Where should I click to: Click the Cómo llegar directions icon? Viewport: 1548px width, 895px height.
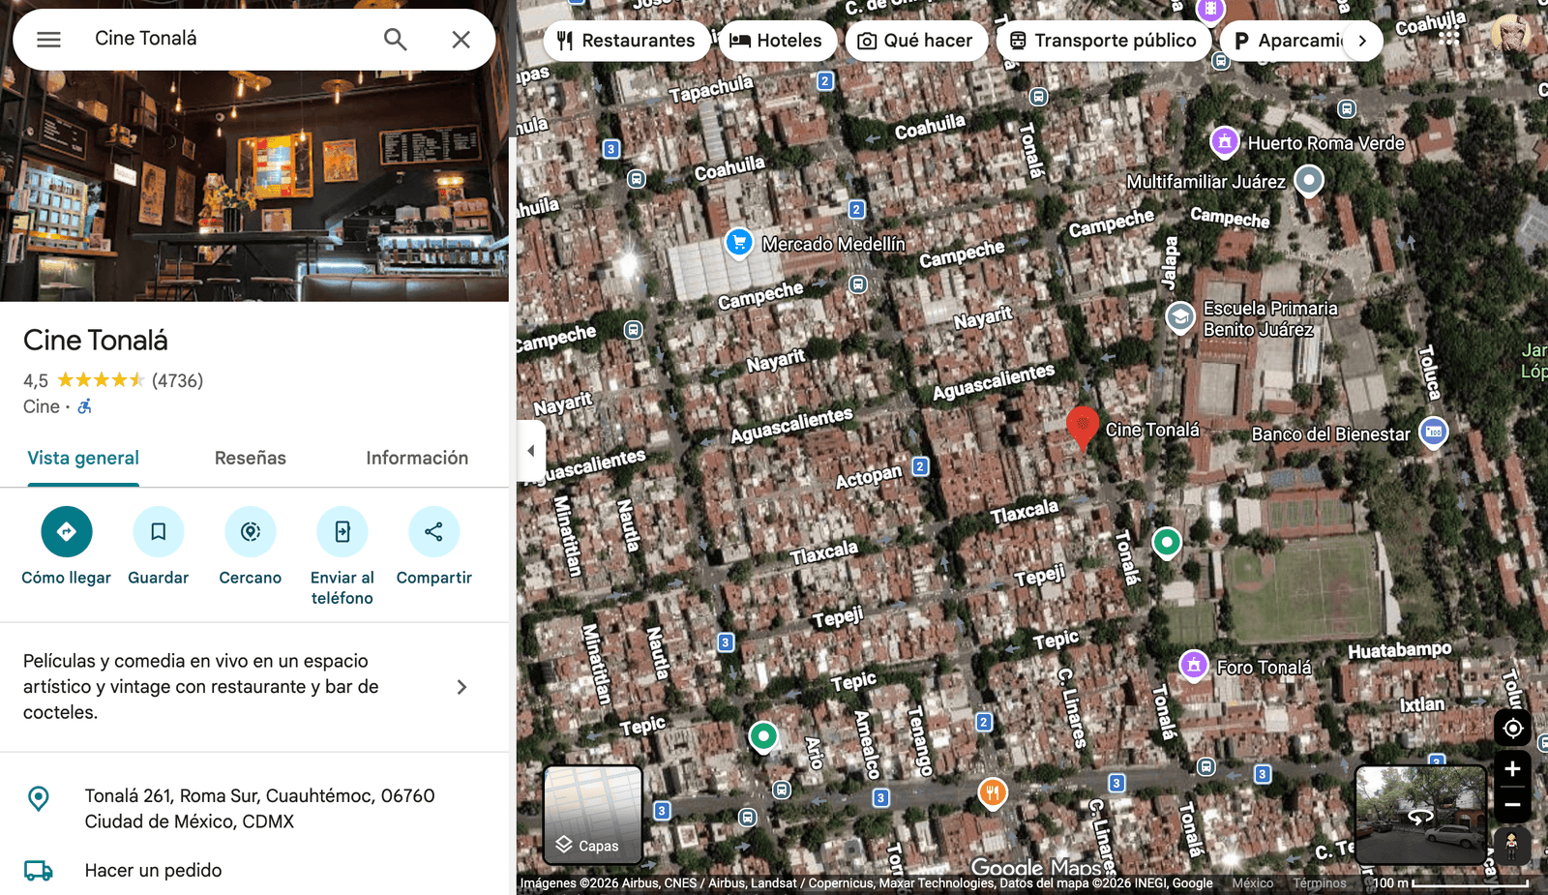click(x=67, y=531)
